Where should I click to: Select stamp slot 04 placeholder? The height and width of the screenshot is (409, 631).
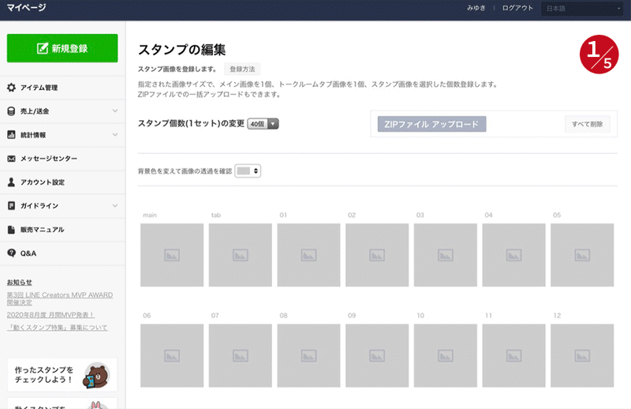coord(514,255)
